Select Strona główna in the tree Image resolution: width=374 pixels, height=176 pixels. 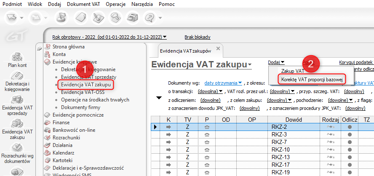click(x=69, y=47)
